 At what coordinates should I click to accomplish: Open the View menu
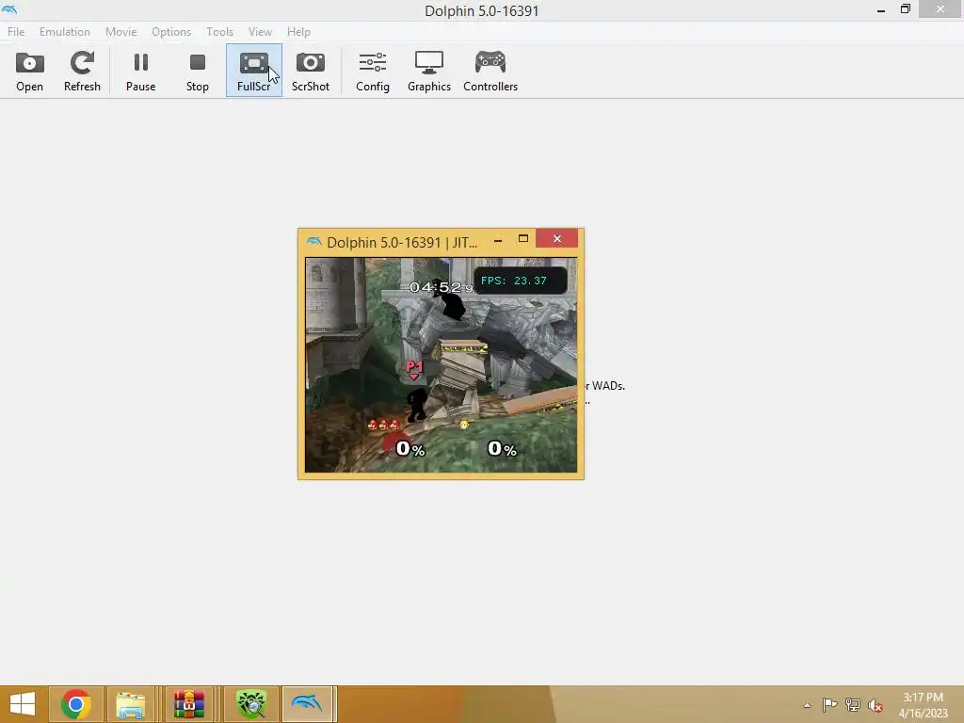point(260,32)
